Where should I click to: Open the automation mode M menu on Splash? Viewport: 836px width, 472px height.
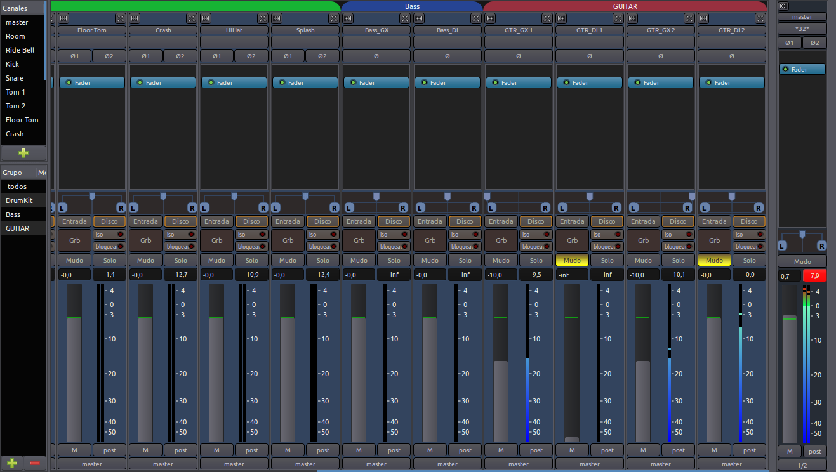pos(288,450)
